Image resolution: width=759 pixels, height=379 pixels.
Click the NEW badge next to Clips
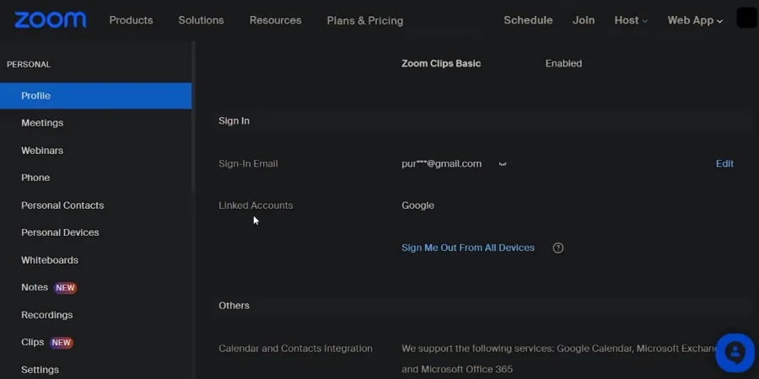61,343
